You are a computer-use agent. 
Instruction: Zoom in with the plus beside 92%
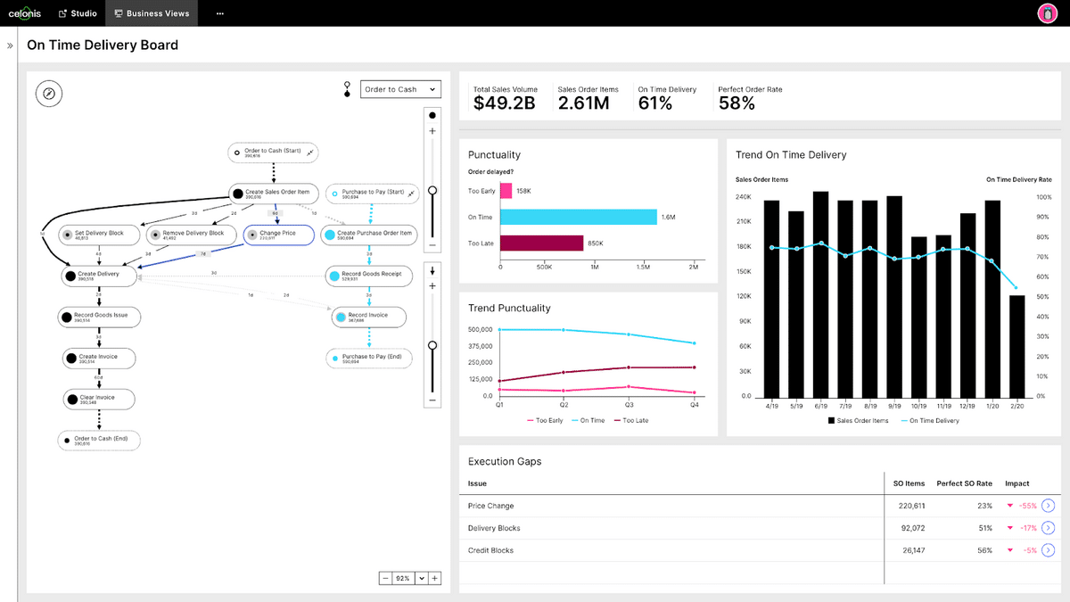434,578
